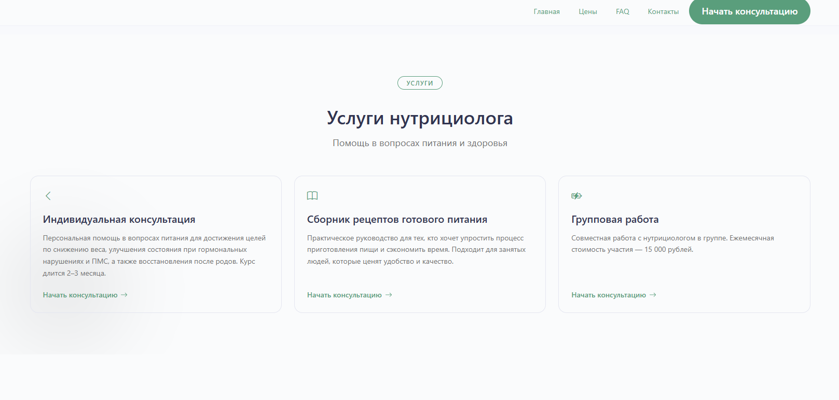The height and width of the screenshot is (400, 839).
Task: Follow Начать консультацию link in Групповая работа card
Action: [609, 295]
